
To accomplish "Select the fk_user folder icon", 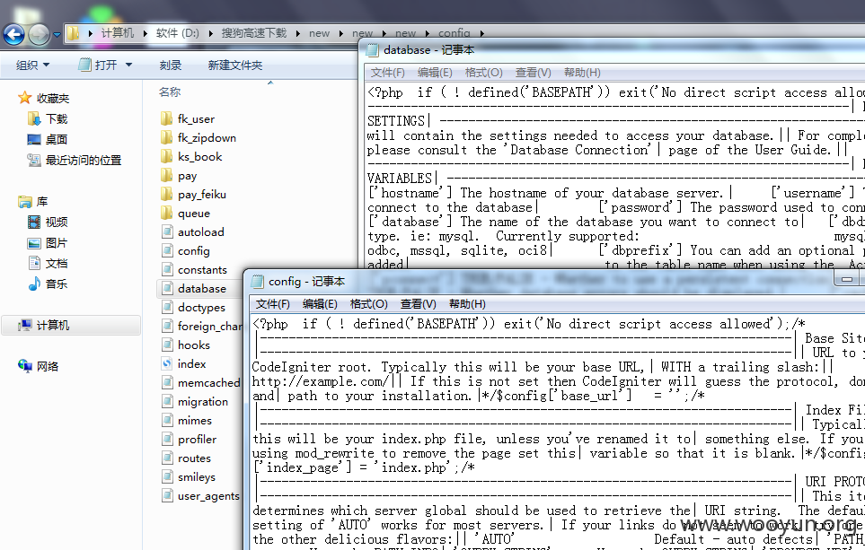I will [x=166, y=118].
